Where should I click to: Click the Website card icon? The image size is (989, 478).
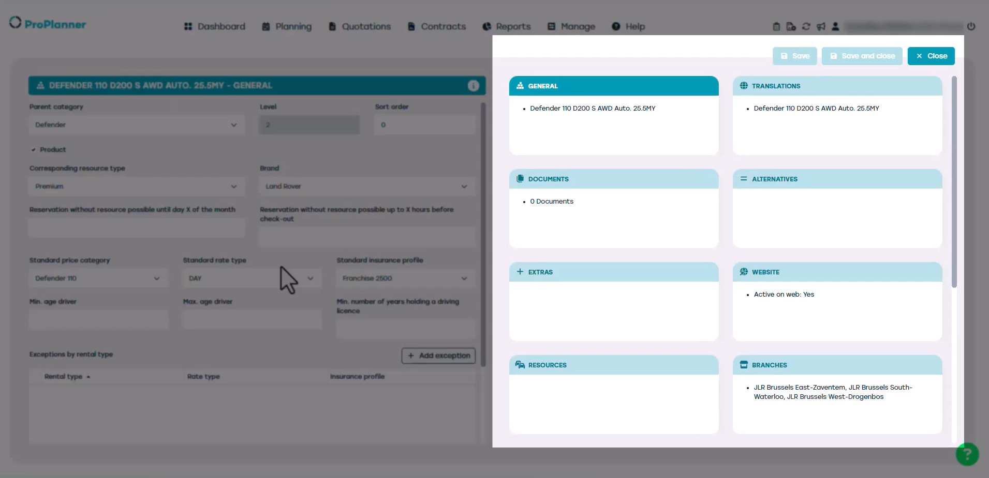click(744, 272)
